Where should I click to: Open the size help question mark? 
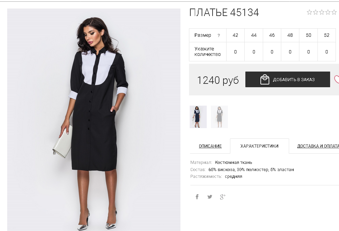(219, 35)
